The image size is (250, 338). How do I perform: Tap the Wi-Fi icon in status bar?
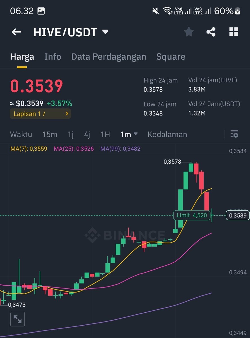(168, 11)
